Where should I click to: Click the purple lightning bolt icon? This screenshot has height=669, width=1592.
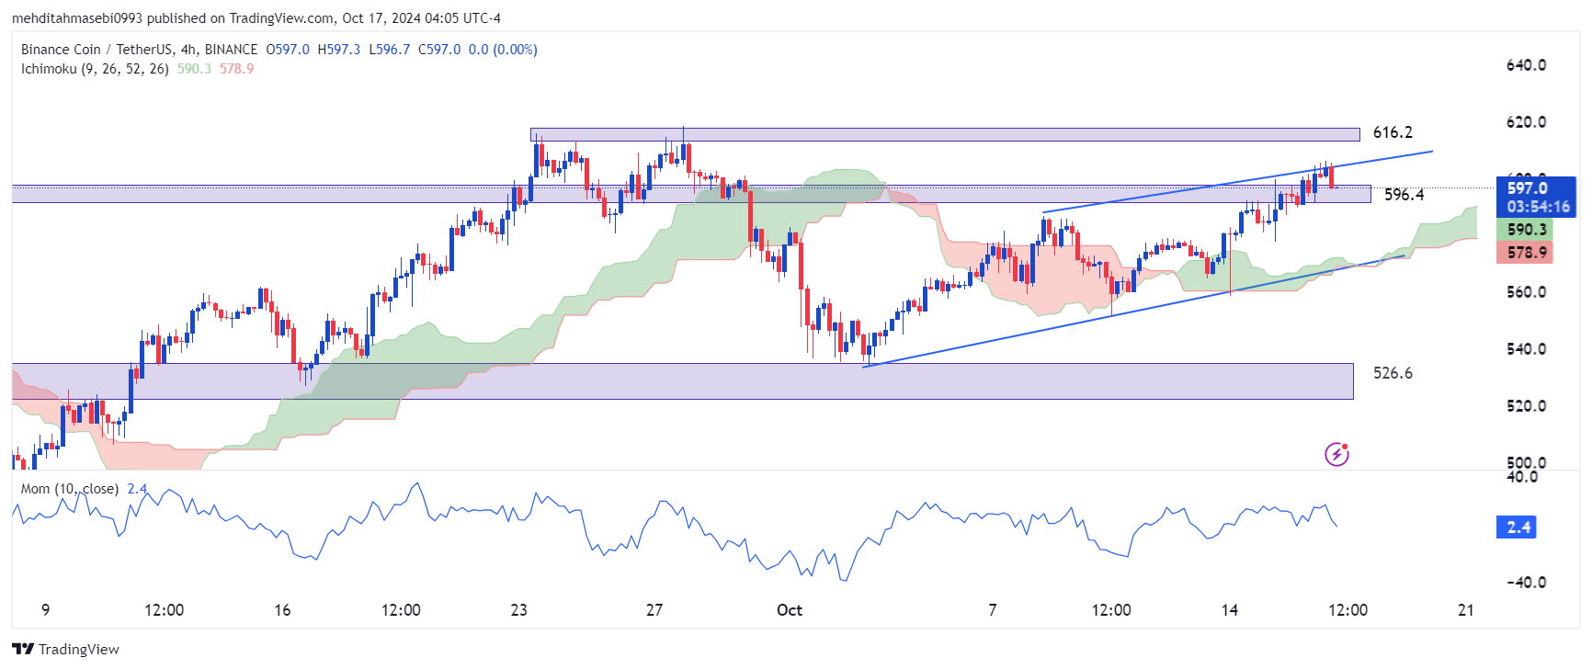[1336, 454]
